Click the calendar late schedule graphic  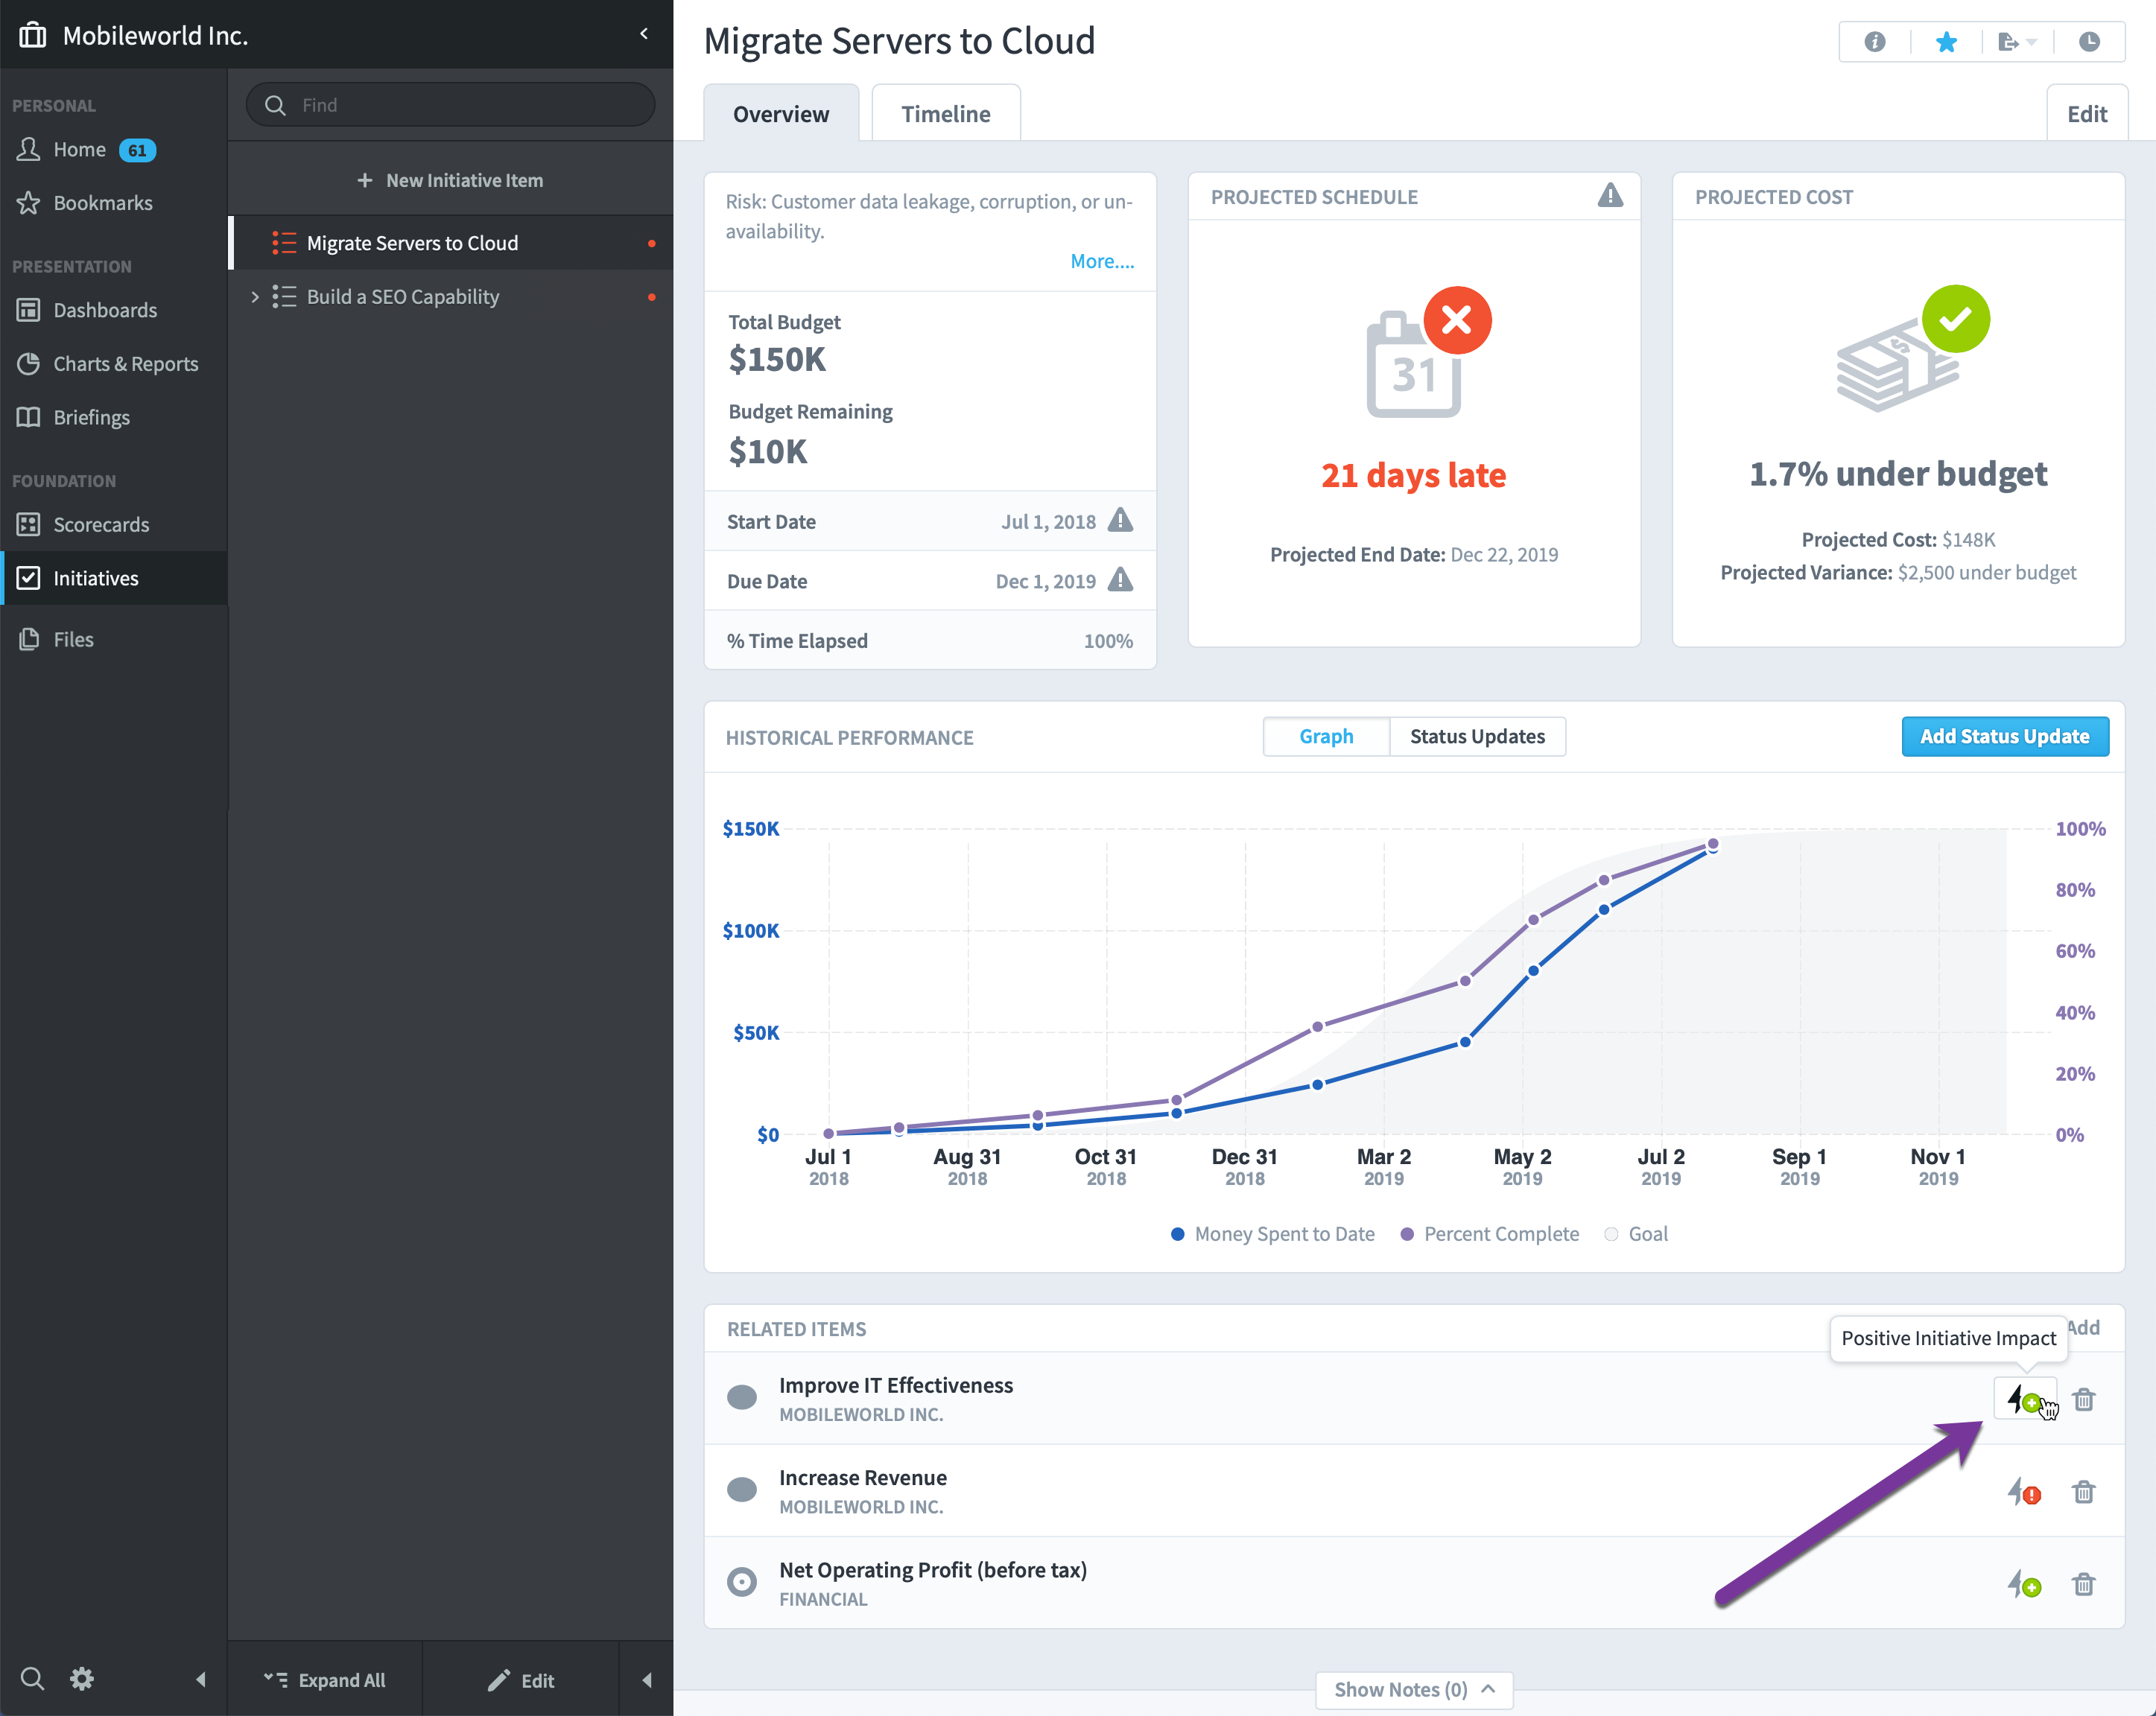pos(1428,353)
